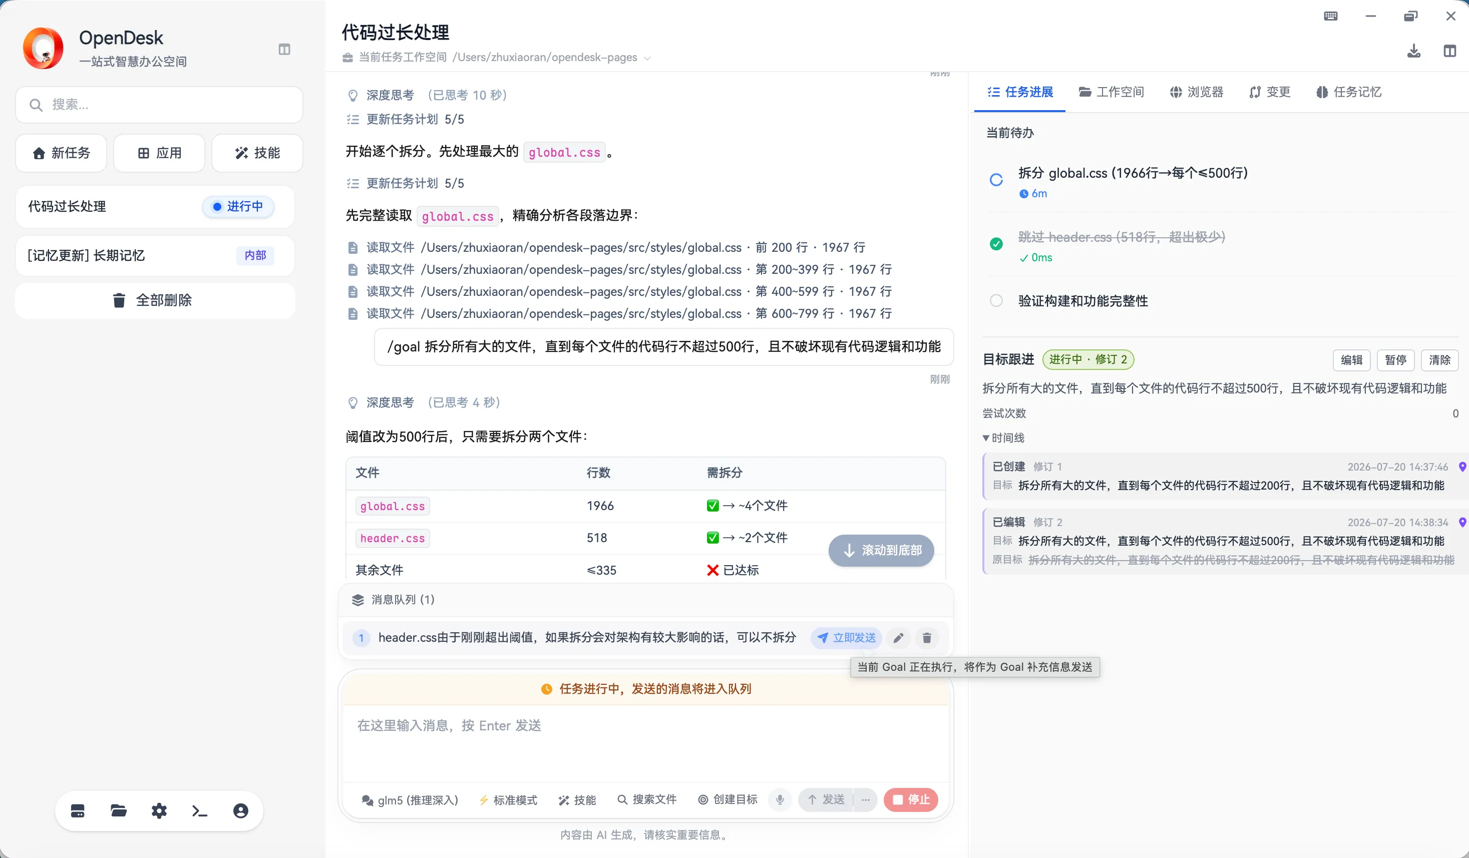Open more send options ellipsis
This screenshot has width=1469, height=858.
tap(866, 800)
